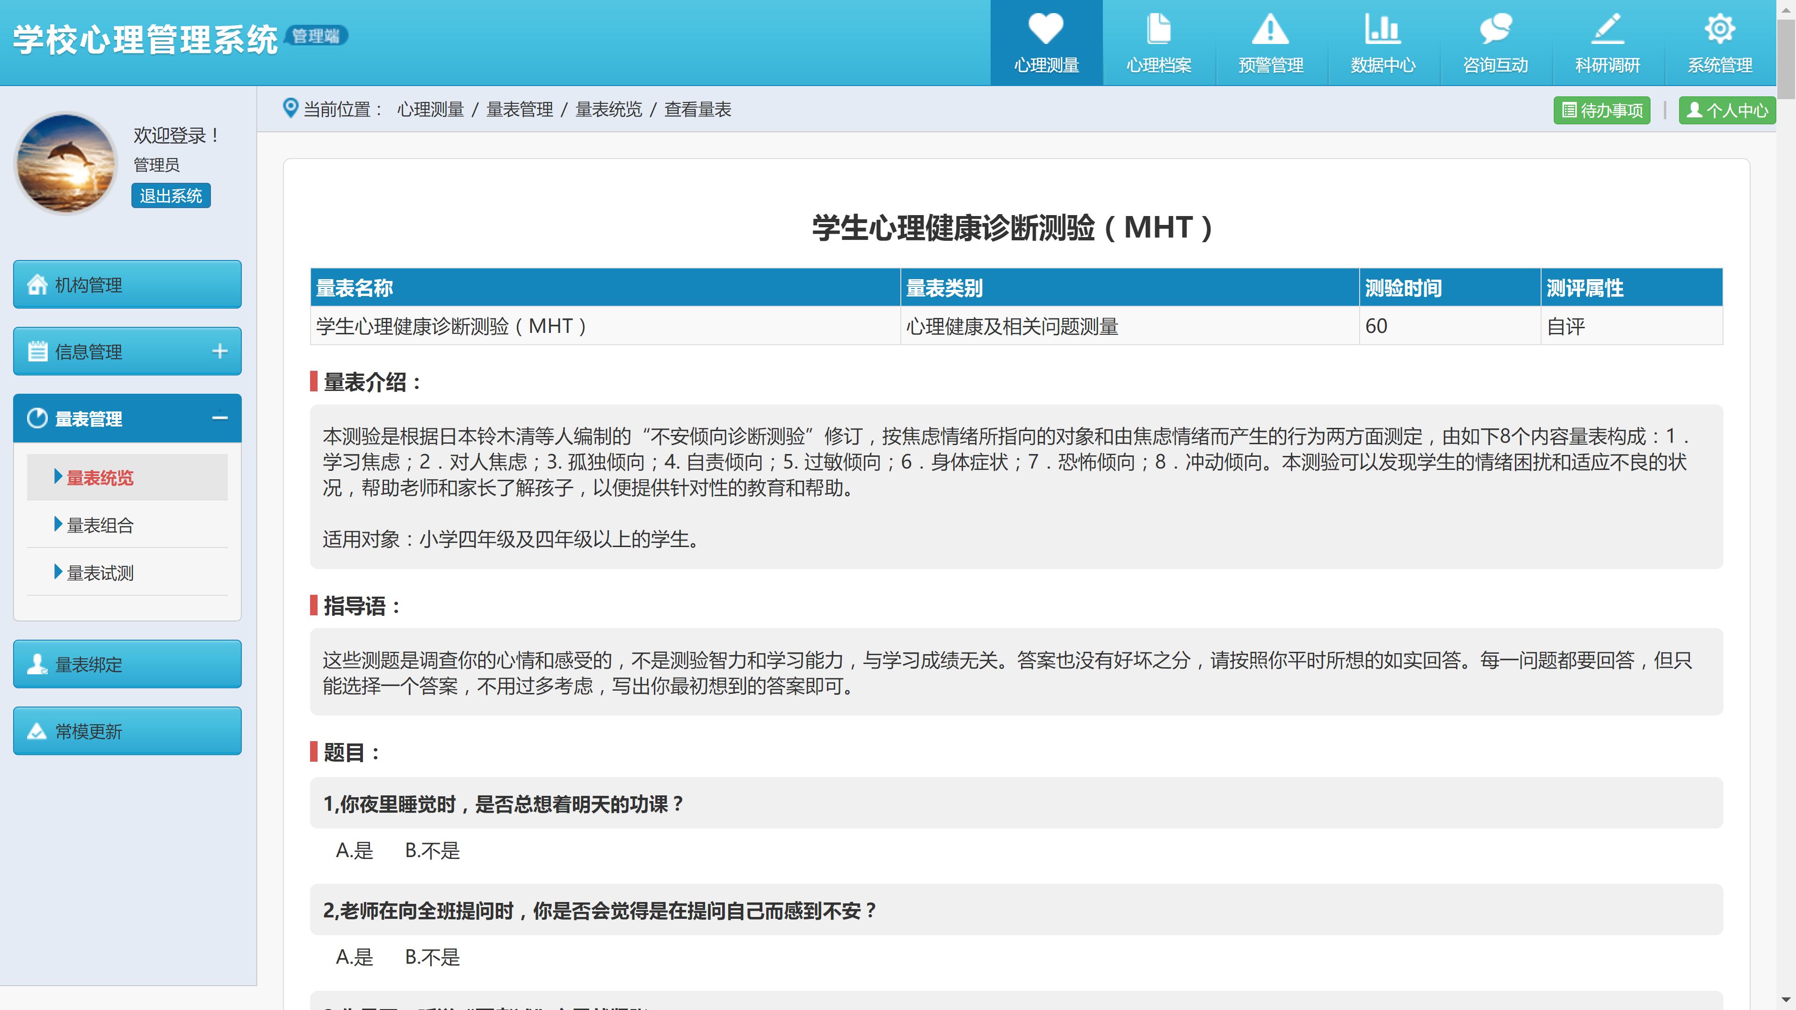Screen dimensions: 1796x1010
Task: Click the 退出系统 logout button
Action: [171, 196]
